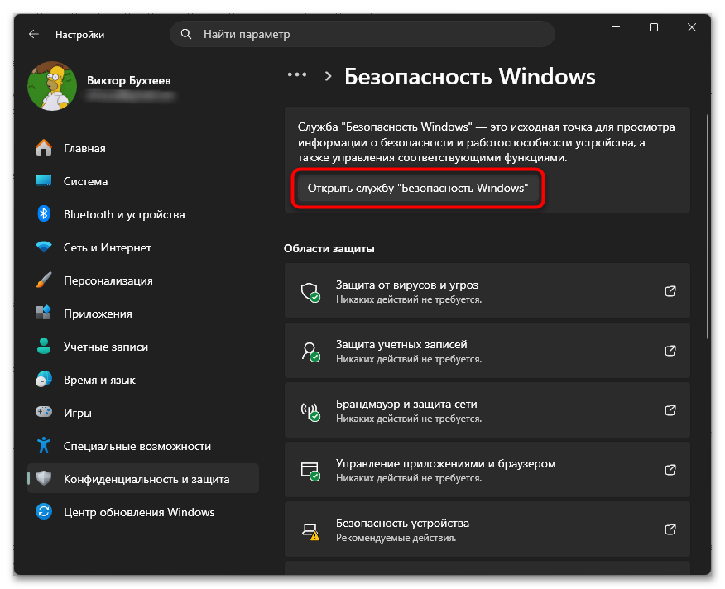Click the Wi-Fi icon for Сеть и Интернет
This screenshot has height=589, width=725.
tap(44, 247)
